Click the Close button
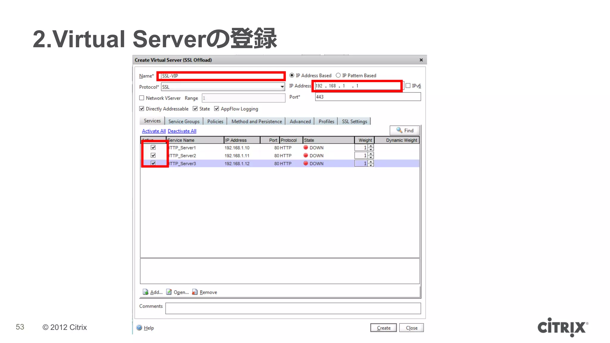The height and width of the screenshot is (343, 610). tap(411, 328)
